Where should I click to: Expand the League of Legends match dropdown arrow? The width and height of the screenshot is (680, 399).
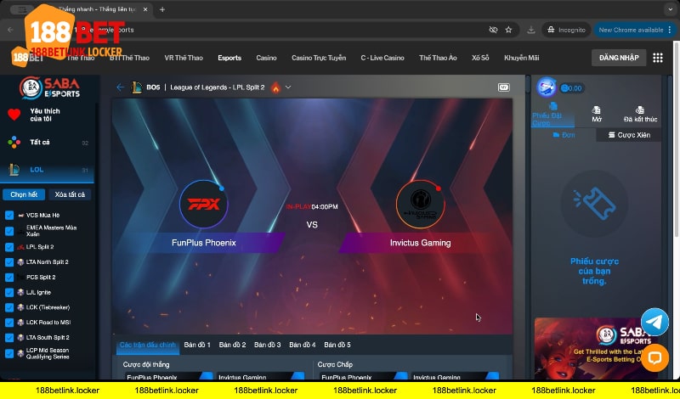(x=289, y=87)
